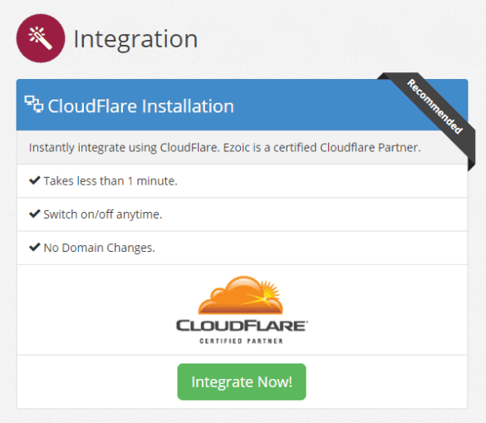Click the Integrate Now! button
Viewport: 486px width, 423px height.
tap(242, 381)
